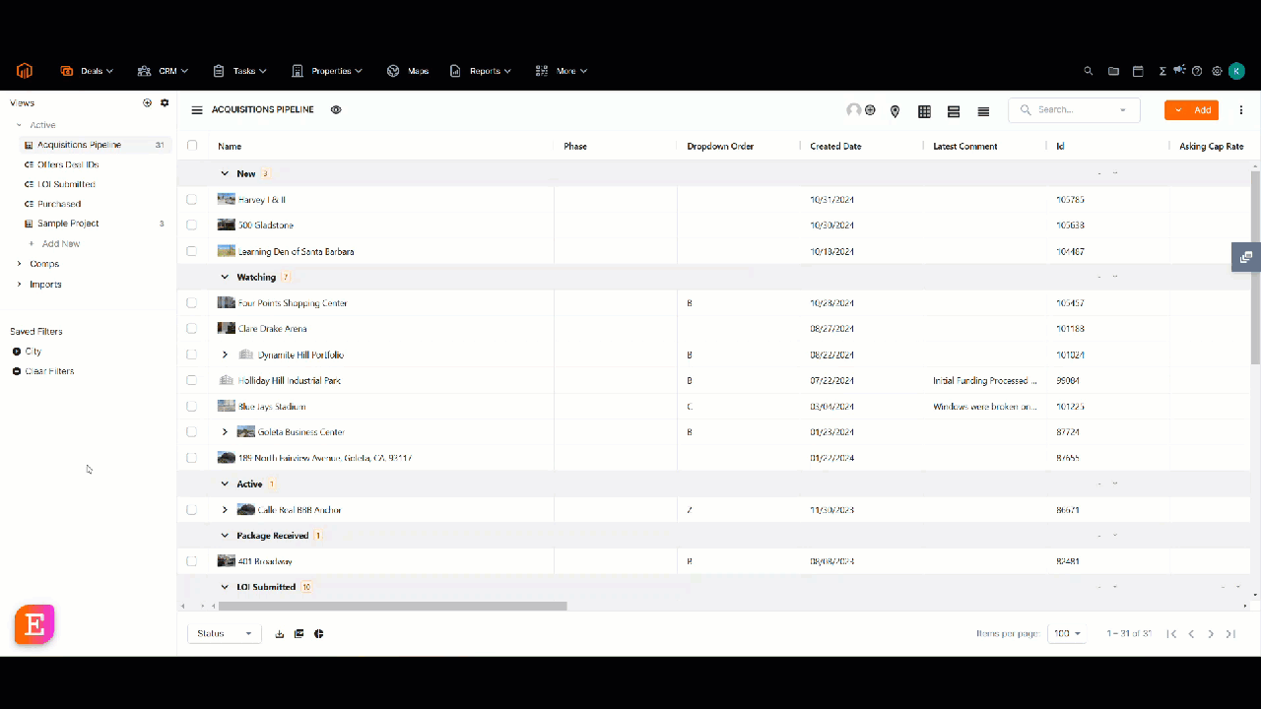This screenshot has height=709, width=1261.
Task: Open the Views settings gear
Action: tap(165, 102)
